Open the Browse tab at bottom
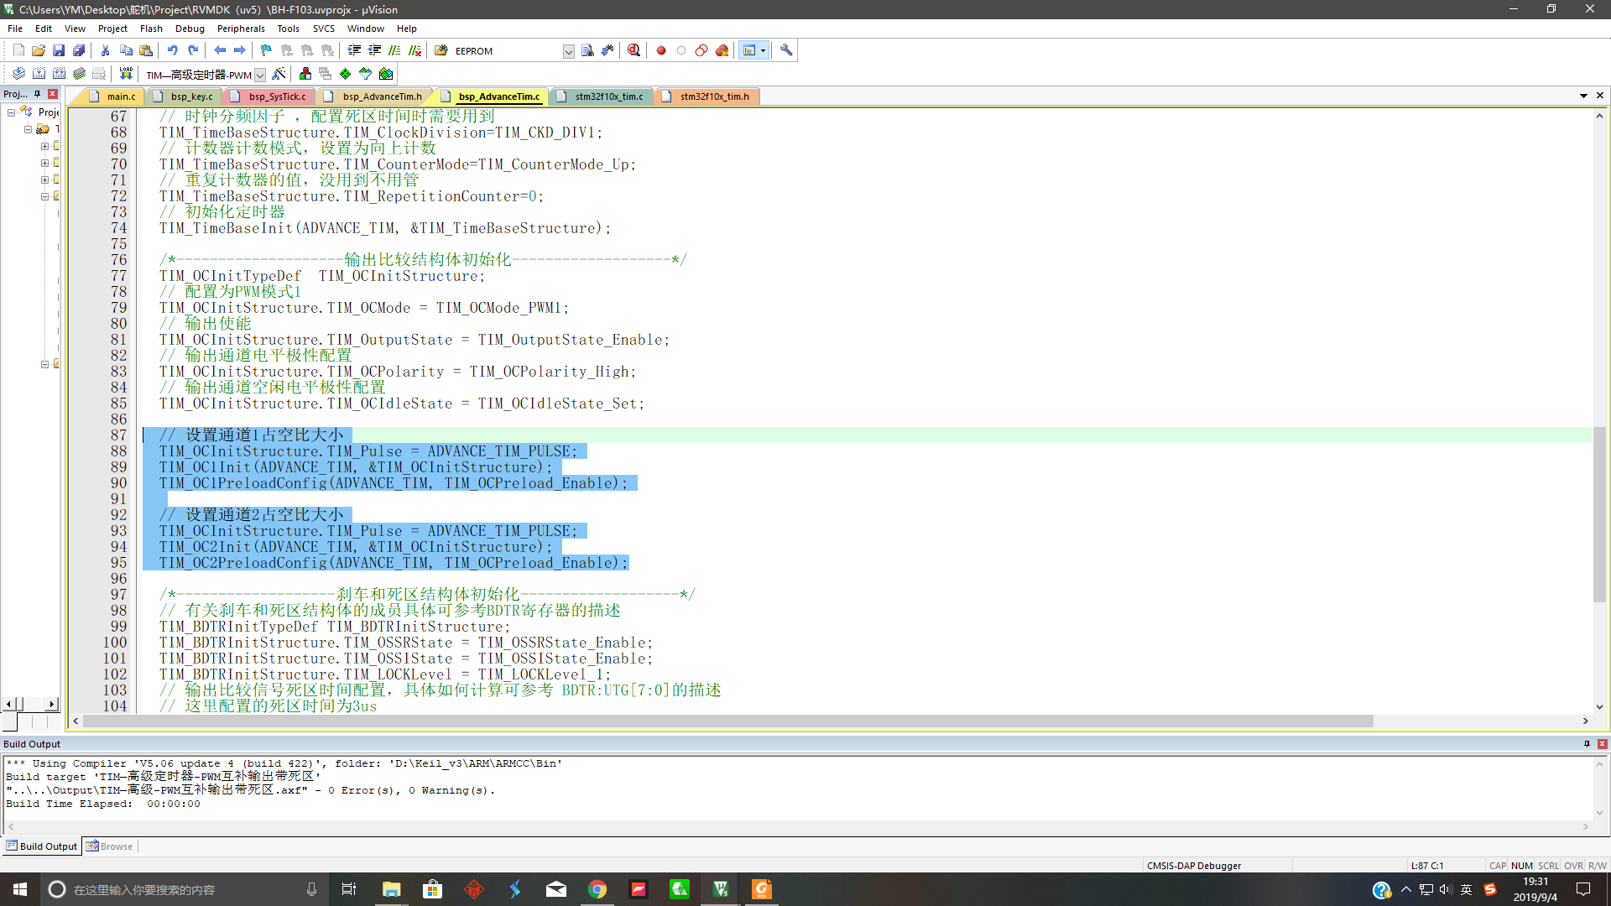This screenshot has height=906, width=1611. pos(110,846)
